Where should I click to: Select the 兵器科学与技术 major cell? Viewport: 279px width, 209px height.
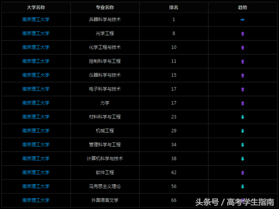click(105, 19)
